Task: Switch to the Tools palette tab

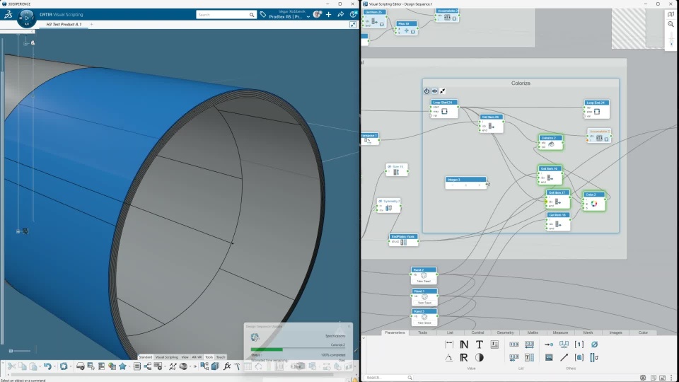Action: (423, 332)
